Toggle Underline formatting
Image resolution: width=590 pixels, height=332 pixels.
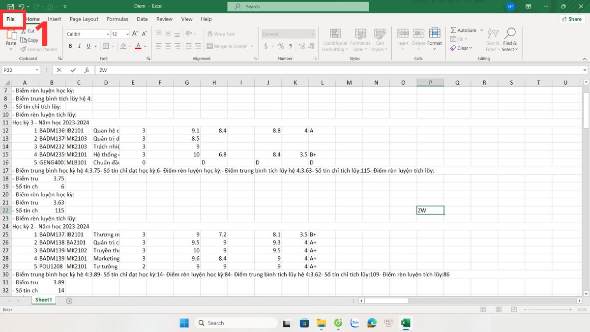tap(89, 46)
